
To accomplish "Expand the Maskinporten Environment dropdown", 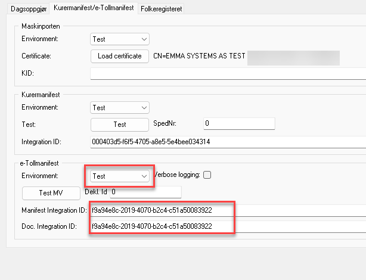I will 120,39.
